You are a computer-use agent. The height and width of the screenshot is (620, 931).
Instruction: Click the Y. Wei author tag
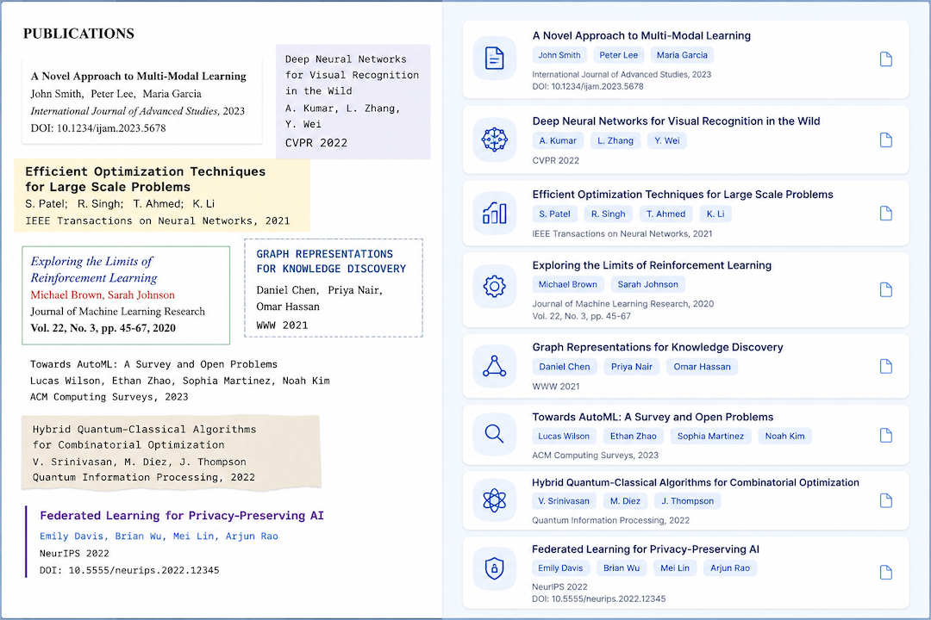[666, 140]
